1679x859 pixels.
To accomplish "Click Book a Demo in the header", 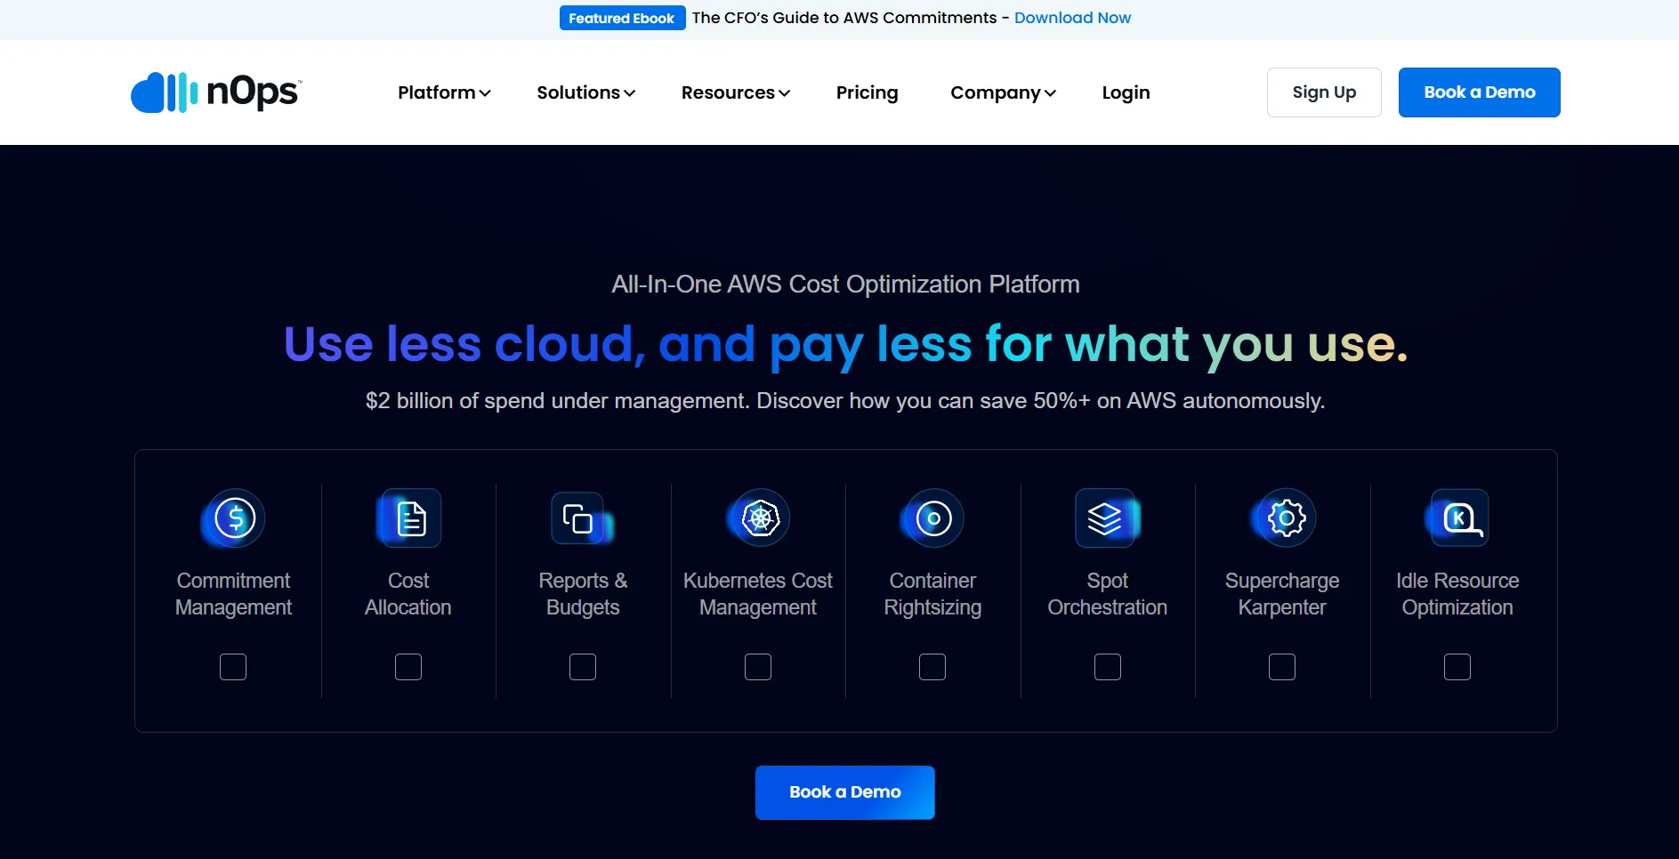I will pos(1479,92).
